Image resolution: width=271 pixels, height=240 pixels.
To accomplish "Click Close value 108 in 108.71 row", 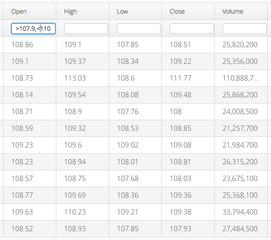I will (176, 111).
